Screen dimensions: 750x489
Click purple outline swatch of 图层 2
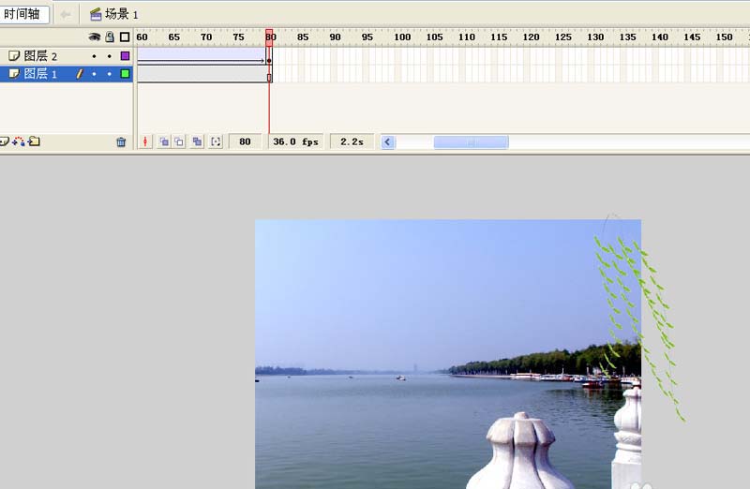point(125,56)
